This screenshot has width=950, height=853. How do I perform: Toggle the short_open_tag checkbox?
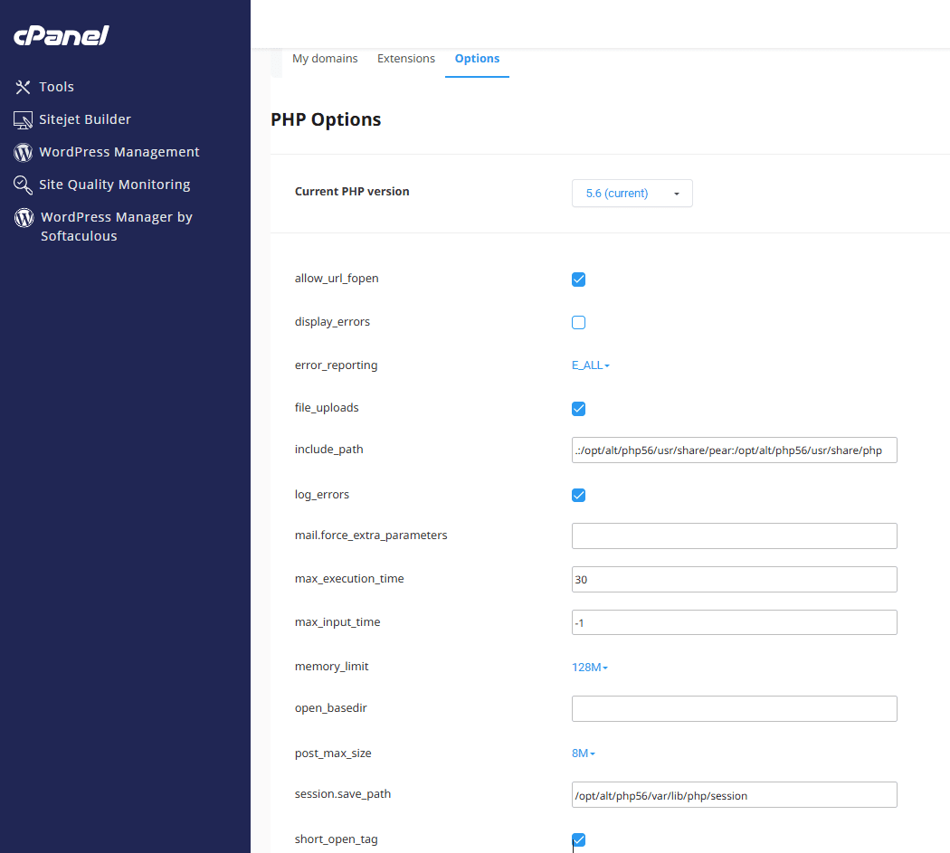[x=579, y=839]
